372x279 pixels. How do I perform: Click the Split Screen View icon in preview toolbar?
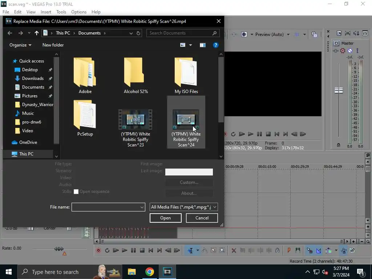(x=244, y=35)
